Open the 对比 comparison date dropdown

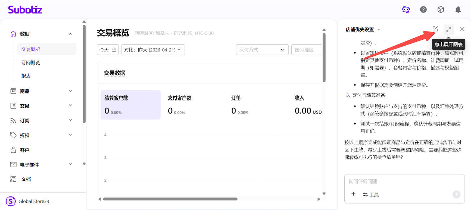pos(153,50)
